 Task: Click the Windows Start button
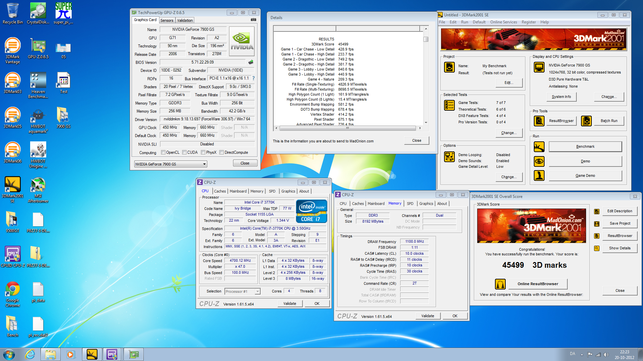click(9, 354)
